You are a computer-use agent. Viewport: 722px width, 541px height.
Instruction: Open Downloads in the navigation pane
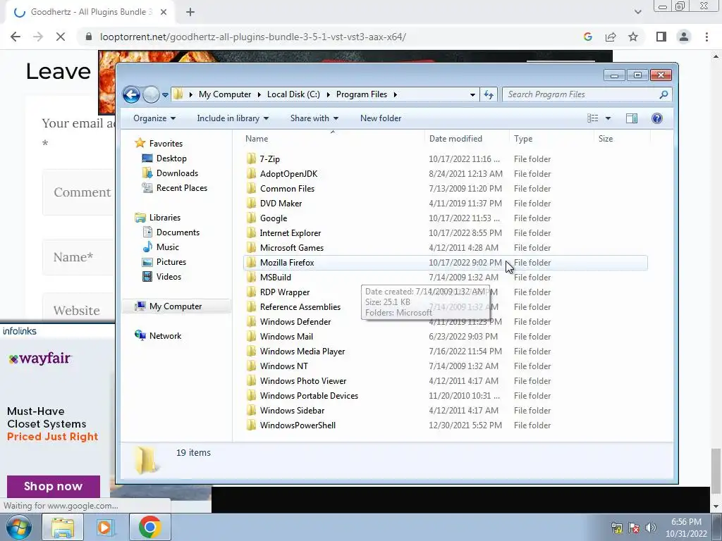pyautogui.click(x=177, y=173)
